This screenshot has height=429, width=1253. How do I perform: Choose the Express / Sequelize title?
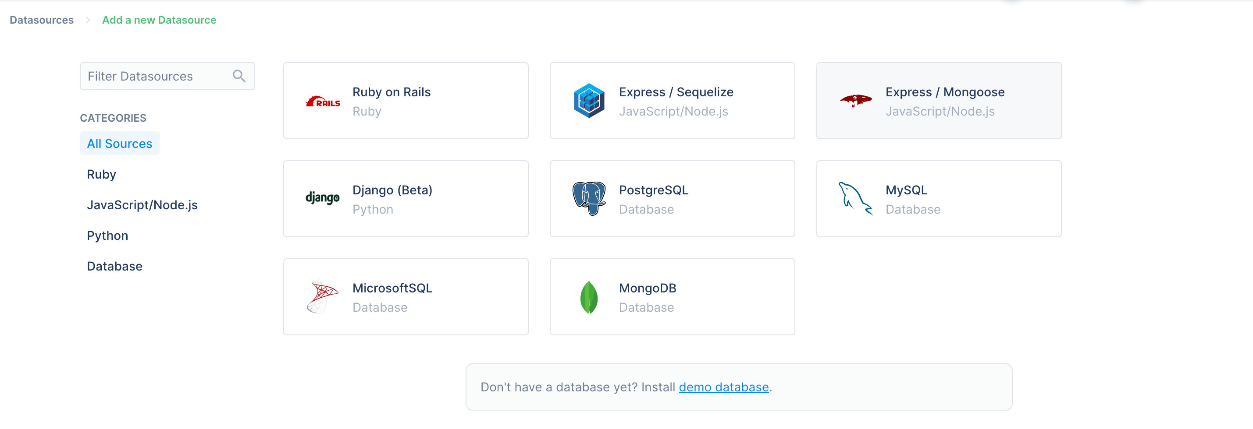[x=676, y=92]
